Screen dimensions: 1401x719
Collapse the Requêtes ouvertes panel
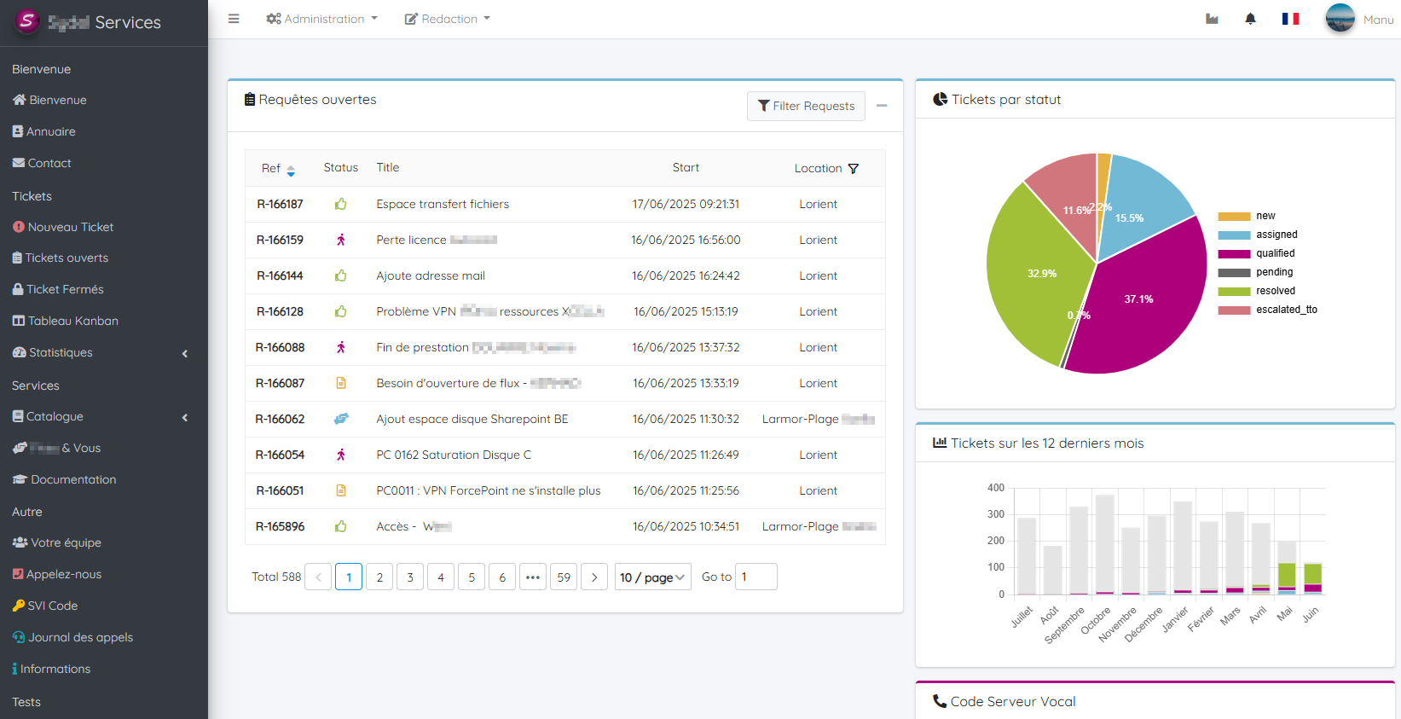(x=882, y=106)
